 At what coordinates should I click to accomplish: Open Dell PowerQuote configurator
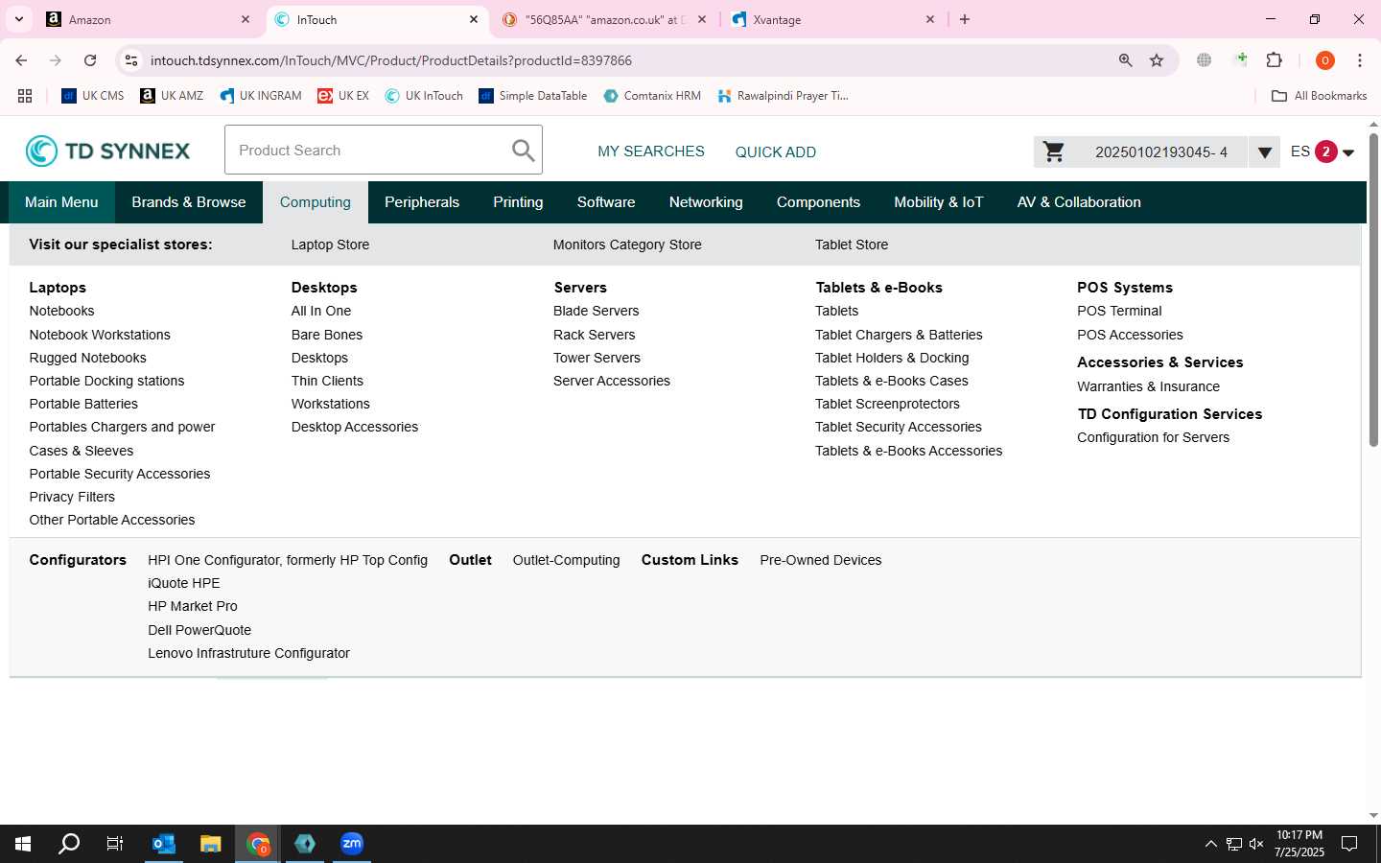[x=199, y=630]
